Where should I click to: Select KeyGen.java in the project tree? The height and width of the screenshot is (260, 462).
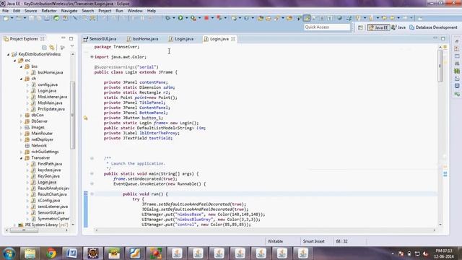click(x=48, y=176)
